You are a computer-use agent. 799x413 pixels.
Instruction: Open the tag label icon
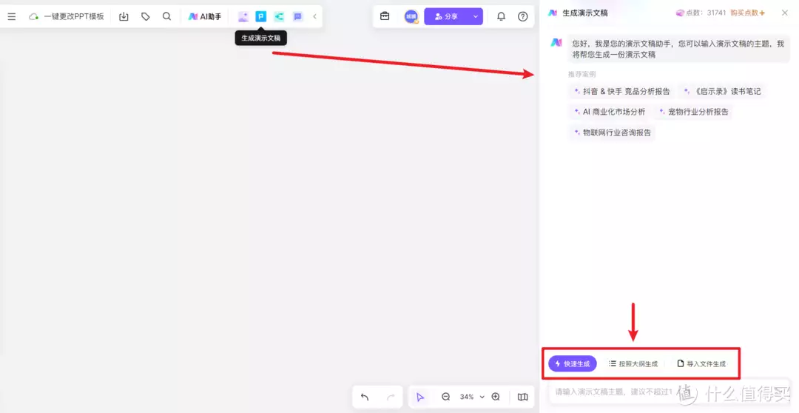[x=145, y=16]
